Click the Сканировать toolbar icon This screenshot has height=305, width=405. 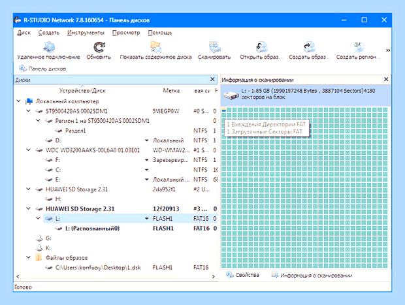[214, 47]
